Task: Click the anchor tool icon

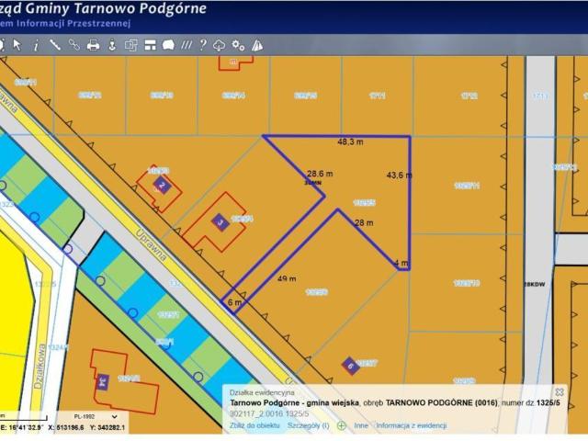Action: click(x=111, y=44)
